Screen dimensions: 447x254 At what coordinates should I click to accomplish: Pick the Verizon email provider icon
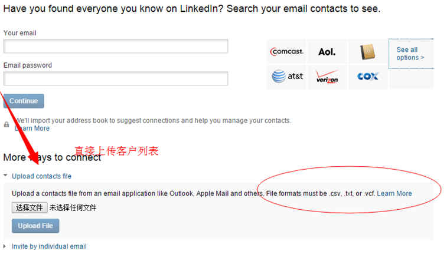coord(327,77)
